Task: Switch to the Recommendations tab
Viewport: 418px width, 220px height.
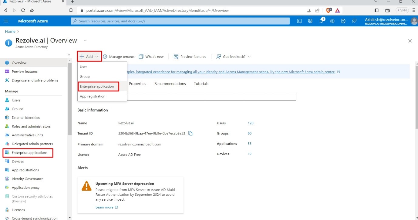Action: pos(170,84)
